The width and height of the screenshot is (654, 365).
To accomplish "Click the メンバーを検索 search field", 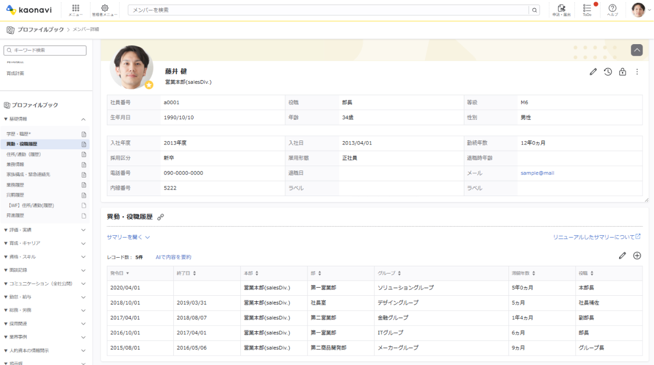I will point(329,10).
